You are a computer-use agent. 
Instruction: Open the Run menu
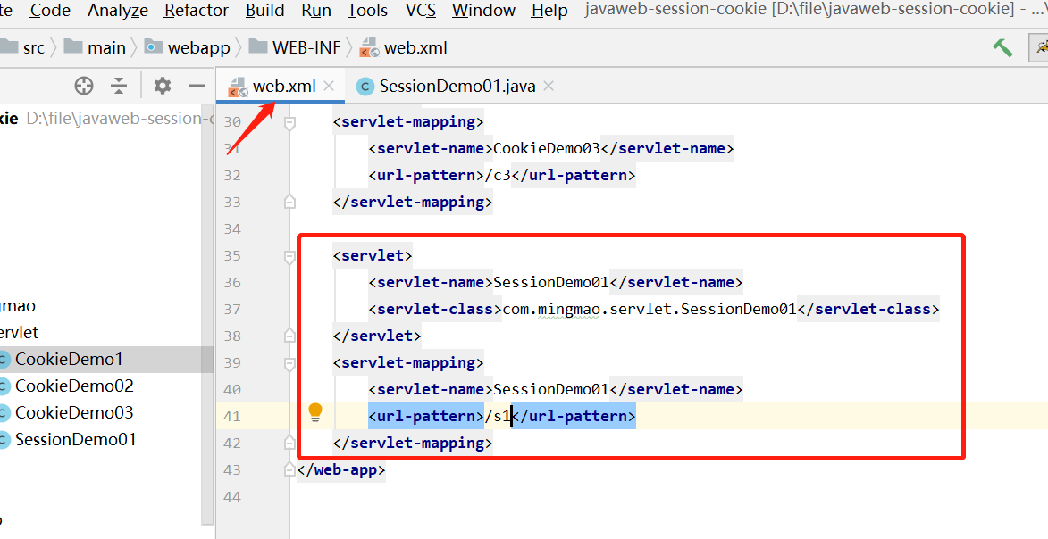click(x=316, y=11)
